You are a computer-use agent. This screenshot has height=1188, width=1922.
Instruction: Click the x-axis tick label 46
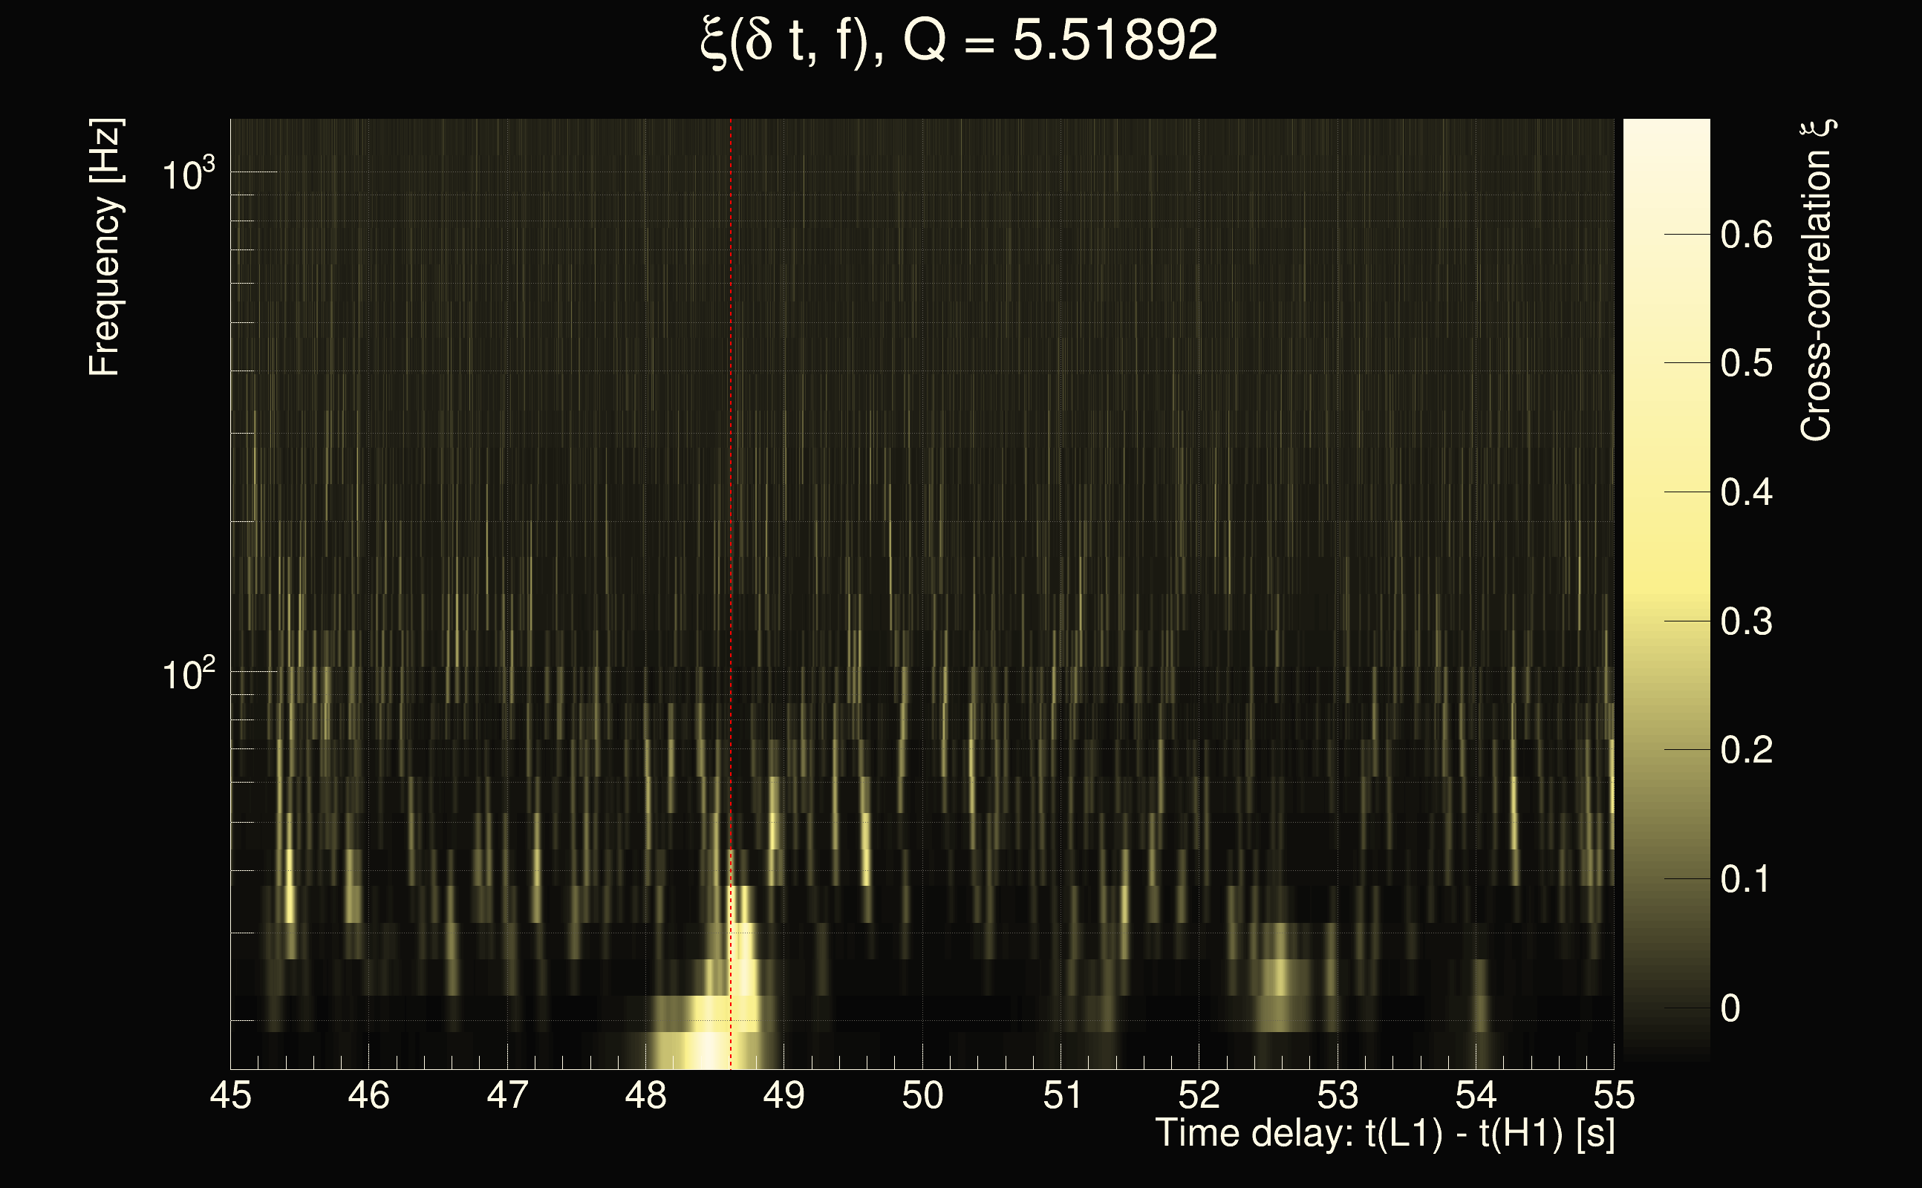(368, 1095)
